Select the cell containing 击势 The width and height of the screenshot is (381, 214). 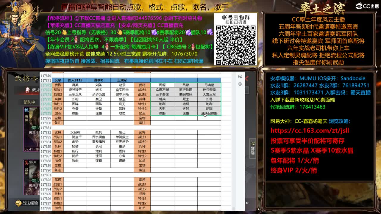pyautogui.click(x=75, y=142)
